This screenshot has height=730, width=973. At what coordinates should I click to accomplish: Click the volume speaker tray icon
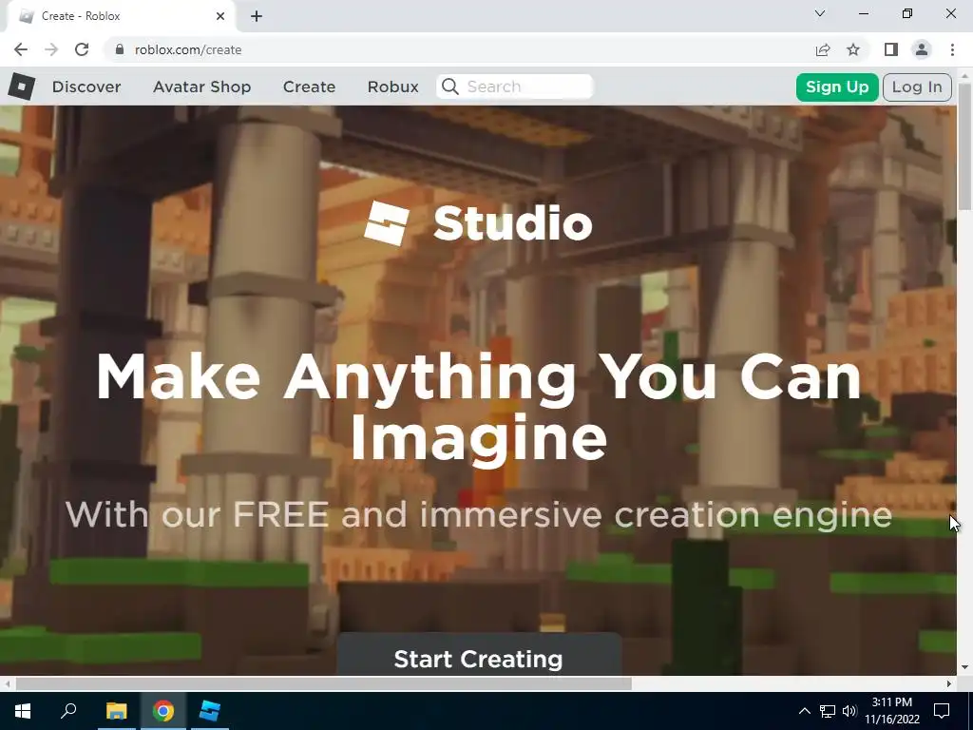[849, 711]
